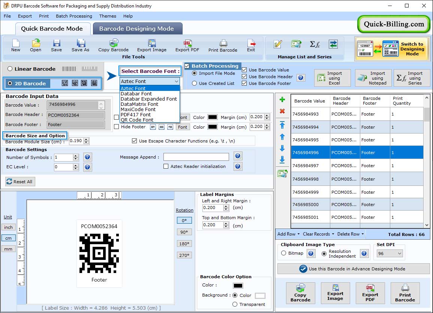Toggle Use Barcode Footer checkbox
This screenshot has height=313, width=433.
click(x=244, y=83)
